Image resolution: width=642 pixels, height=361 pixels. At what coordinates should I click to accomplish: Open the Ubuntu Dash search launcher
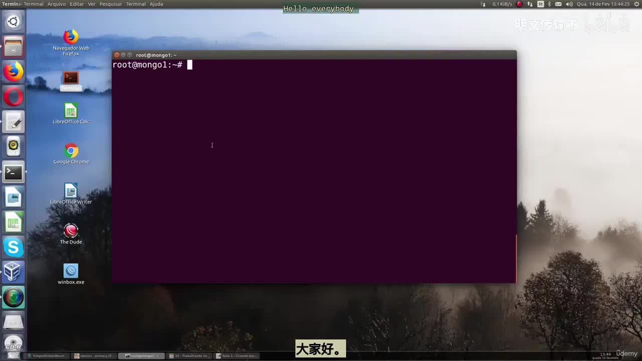(x=13, y=22)
